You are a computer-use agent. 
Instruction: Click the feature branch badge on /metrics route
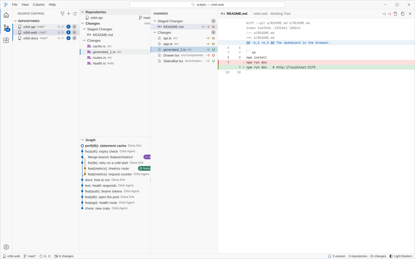pyautogui.click(x=144, y=168)
